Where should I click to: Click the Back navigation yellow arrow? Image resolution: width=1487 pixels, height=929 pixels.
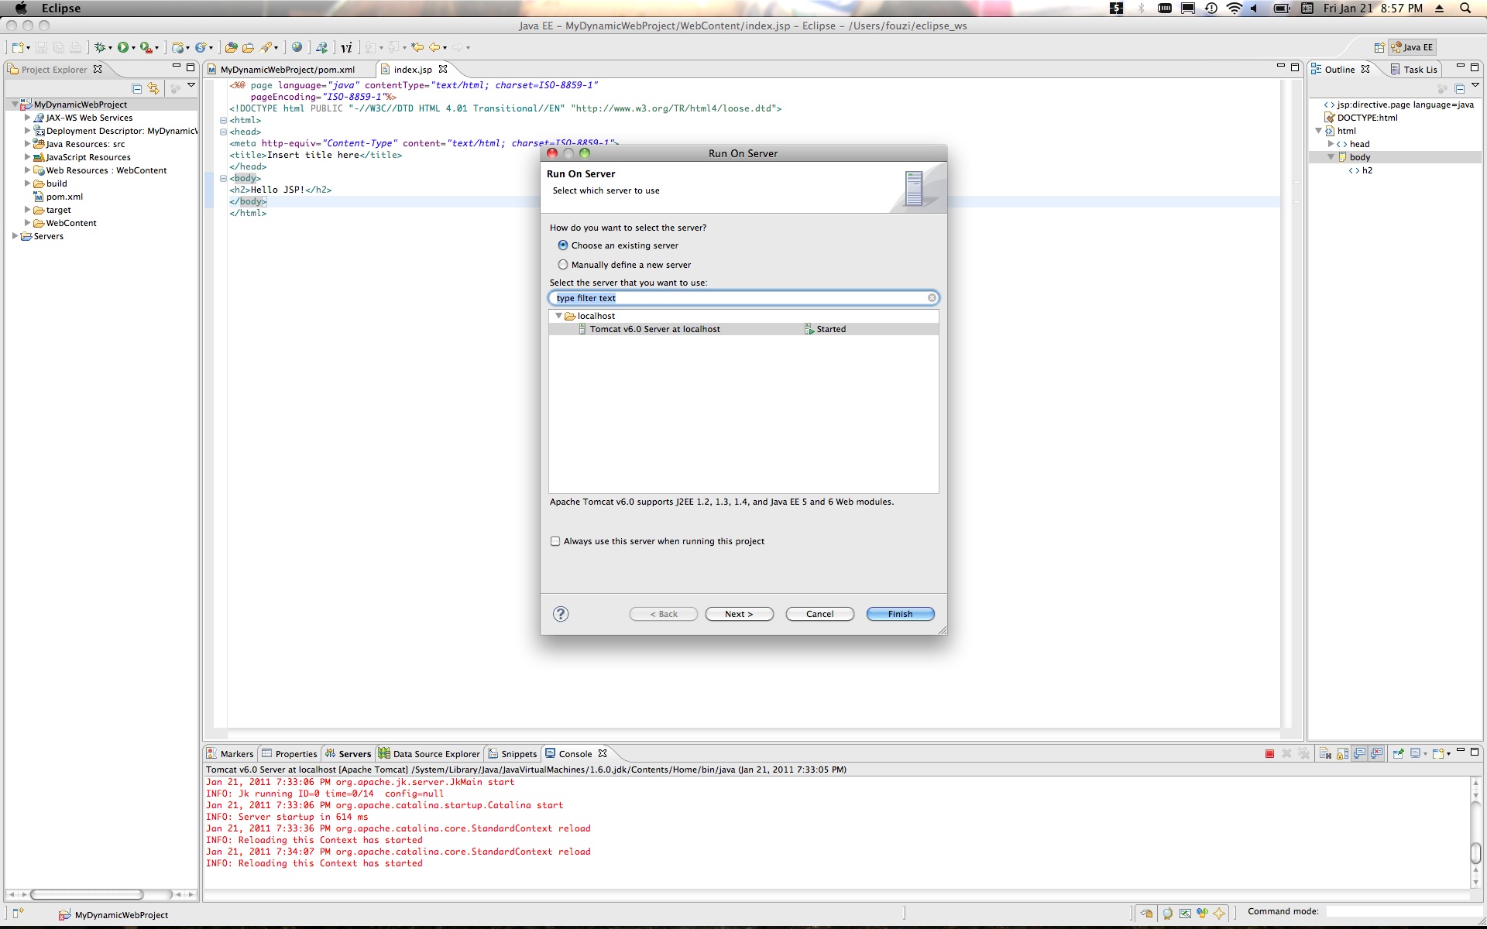click(435, 47)
